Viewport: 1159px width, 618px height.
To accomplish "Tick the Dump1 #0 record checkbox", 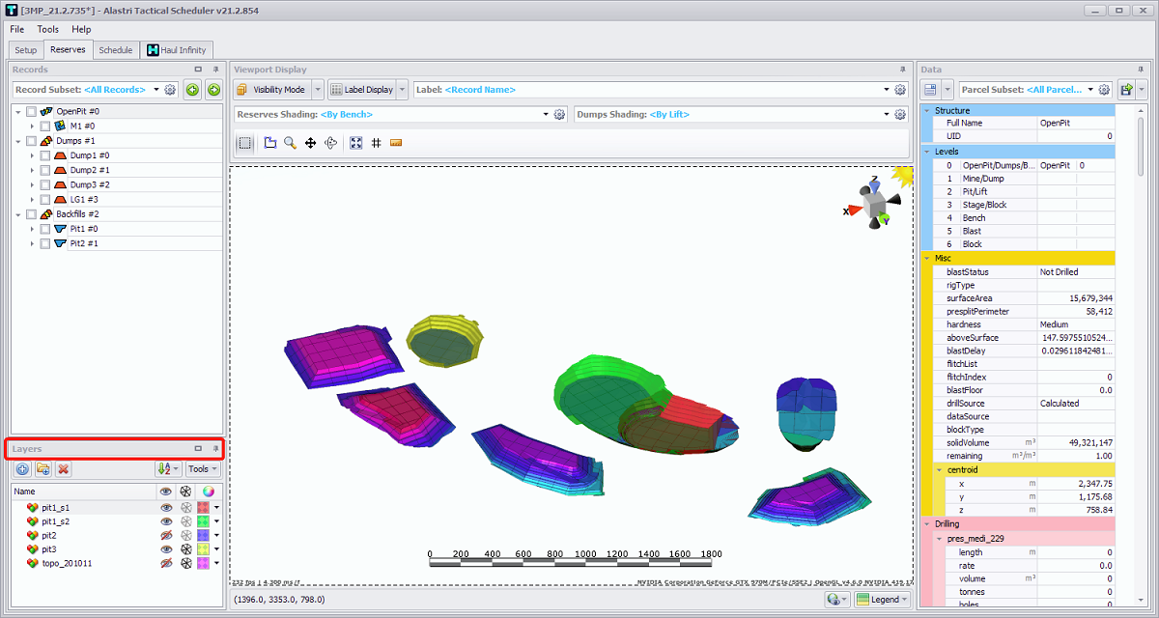I will coord(45,155).
